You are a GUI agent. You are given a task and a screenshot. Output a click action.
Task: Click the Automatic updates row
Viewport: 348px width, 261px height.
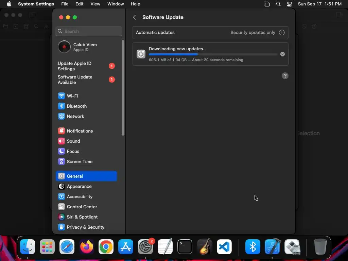click(x=210, y=32)
